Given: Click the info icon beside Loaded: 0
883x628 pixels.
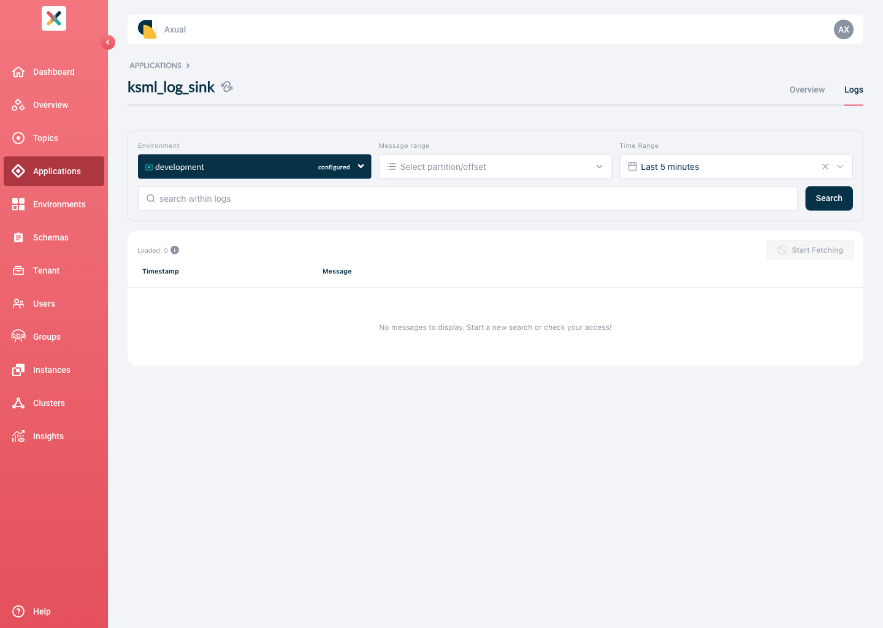Looking at the screenshot, I should click(x=175, y=250).
